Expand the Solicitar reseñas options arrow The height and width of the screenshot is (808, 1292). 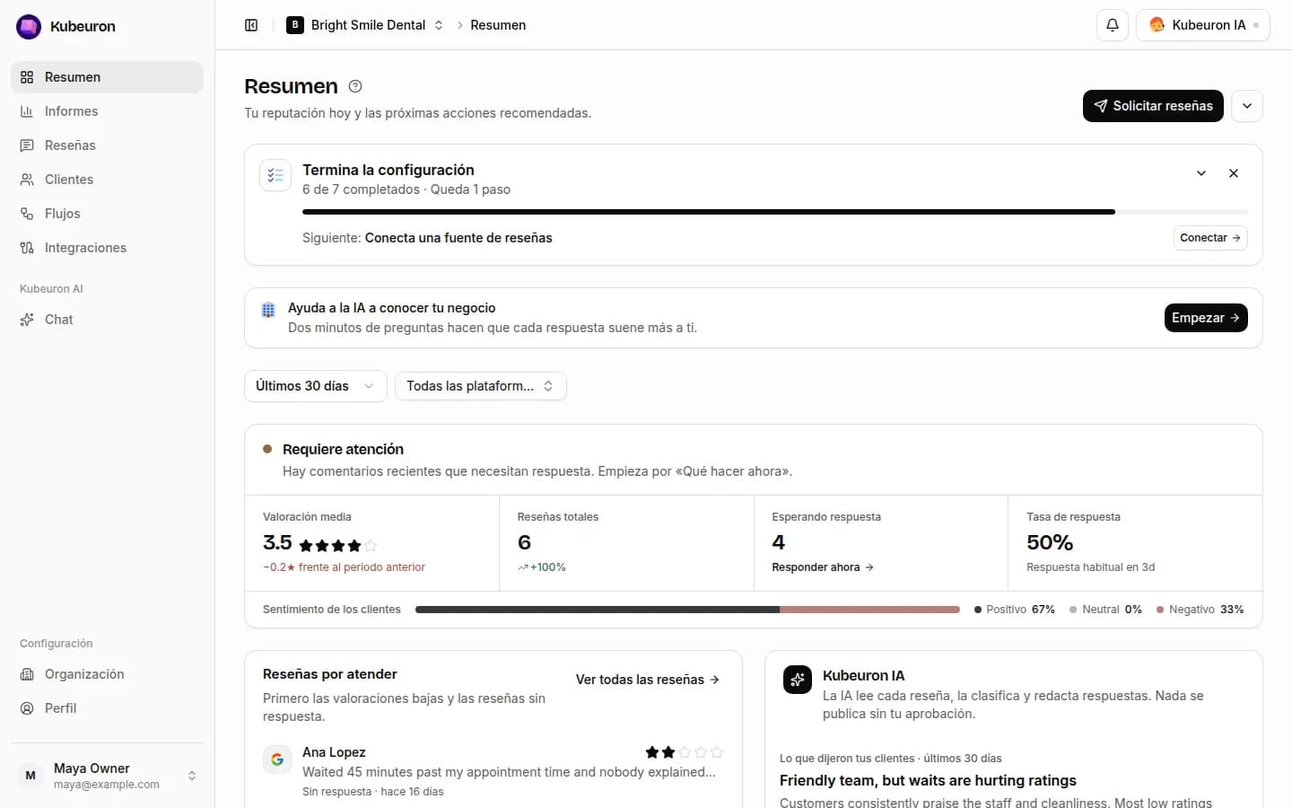tap(1247, 106)
